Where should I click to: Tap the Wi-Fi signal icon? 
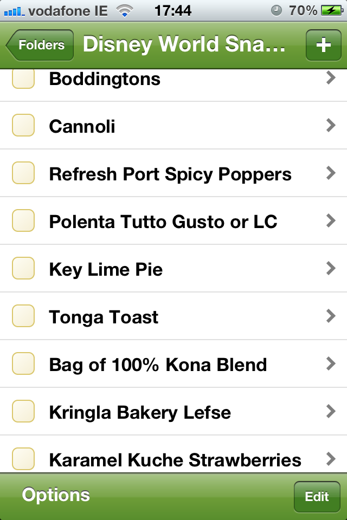125,10
